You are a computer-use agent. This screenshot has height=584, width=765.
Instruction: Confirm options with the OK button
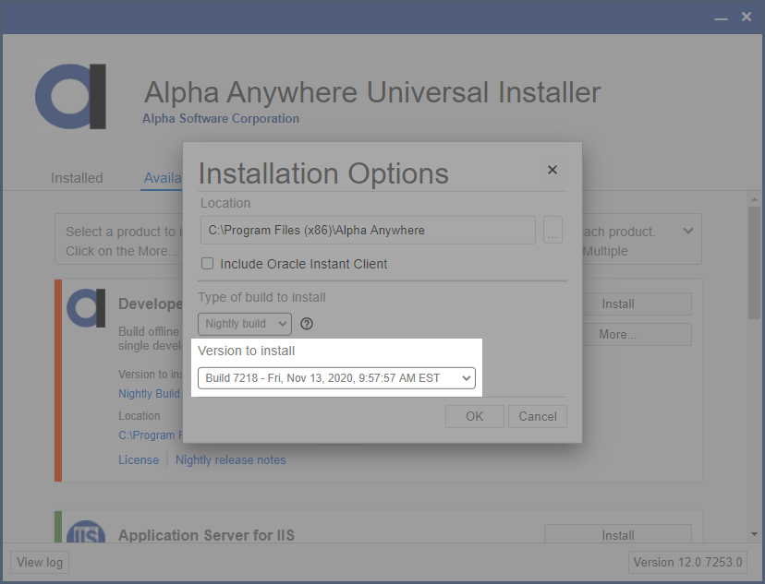474,416
